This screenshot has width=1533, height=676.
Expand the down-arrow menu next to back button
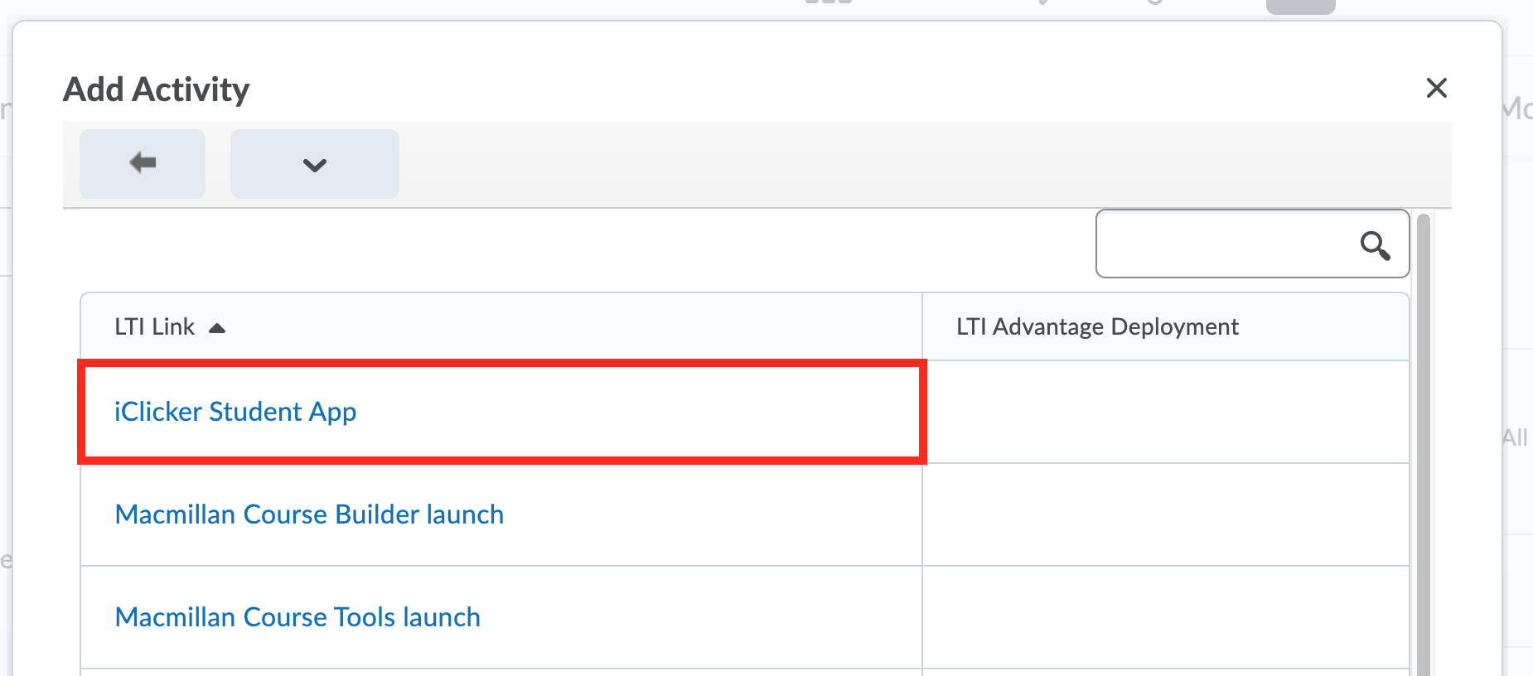pos(314,163)
